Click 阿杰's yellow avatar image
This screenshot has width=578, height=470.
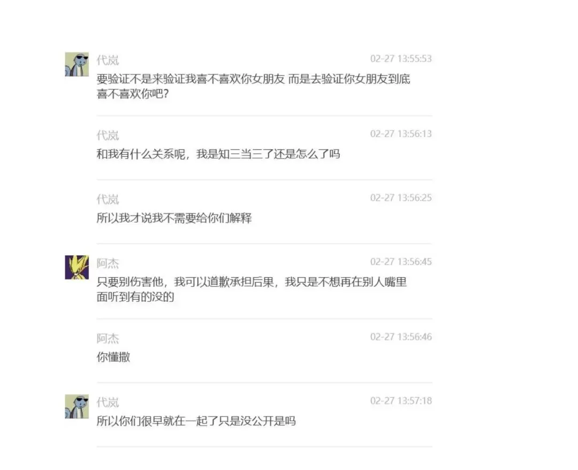tap(77, 267)
